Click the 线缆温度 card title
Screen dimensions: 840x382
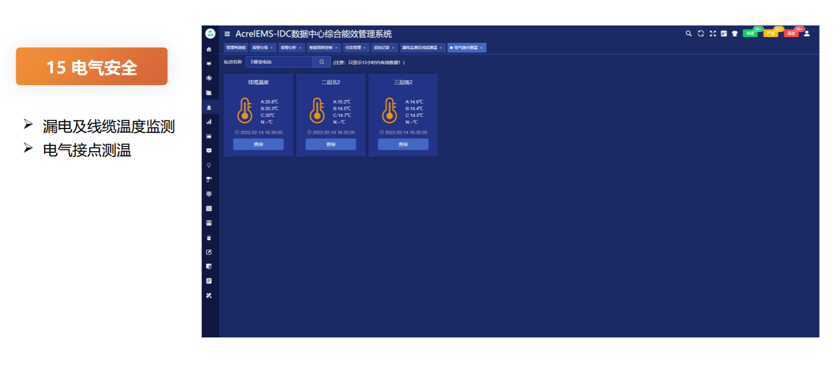pyautogui.click(x=258, y=82)
